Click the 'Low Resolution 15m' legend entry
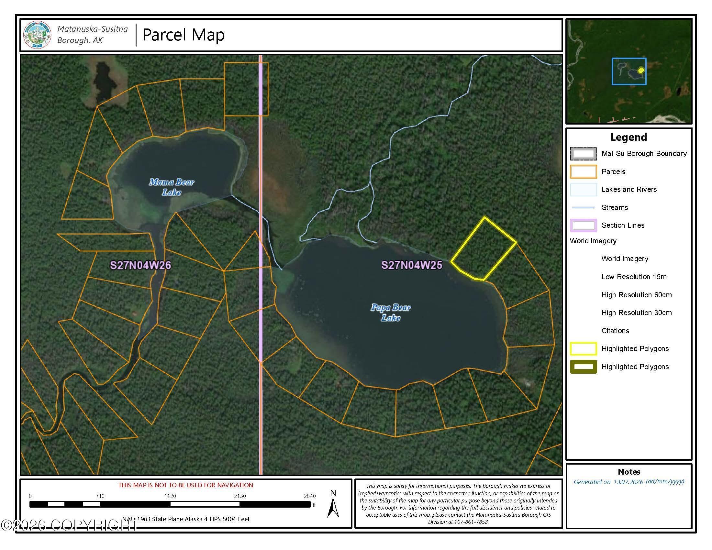The width and height of the screenshot is (712, 550). (x=634, y=277)
